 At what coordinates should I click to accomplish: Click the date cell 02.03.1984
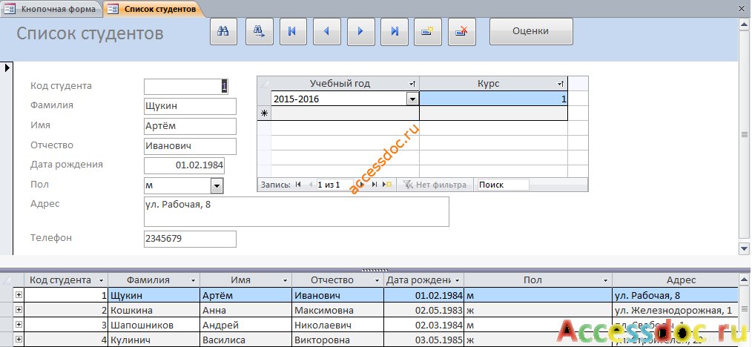424,325
